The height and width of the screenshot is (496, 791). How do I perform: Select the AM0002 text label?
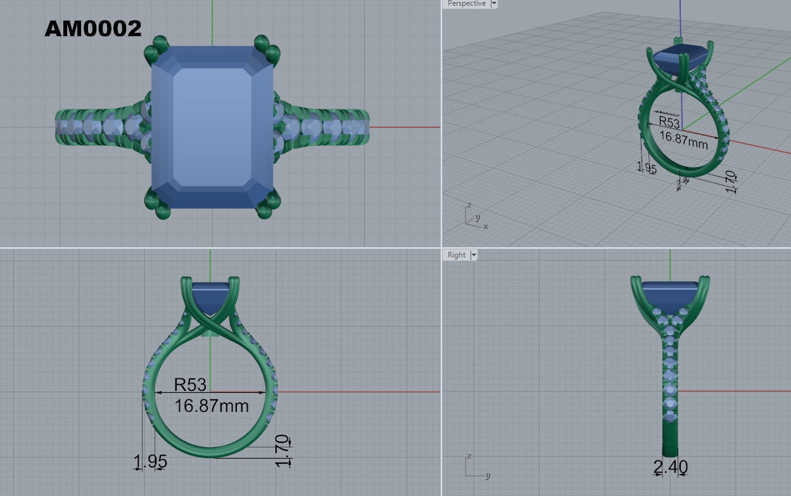(x=93, y=28)
